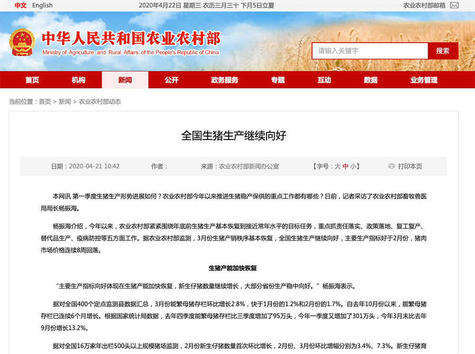The image size is (475, 354).
Task: Open the 公开 nav tab
Action: tap(171, 80)
